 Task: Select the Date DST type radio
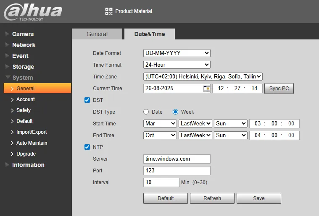(x=146, y=112)
